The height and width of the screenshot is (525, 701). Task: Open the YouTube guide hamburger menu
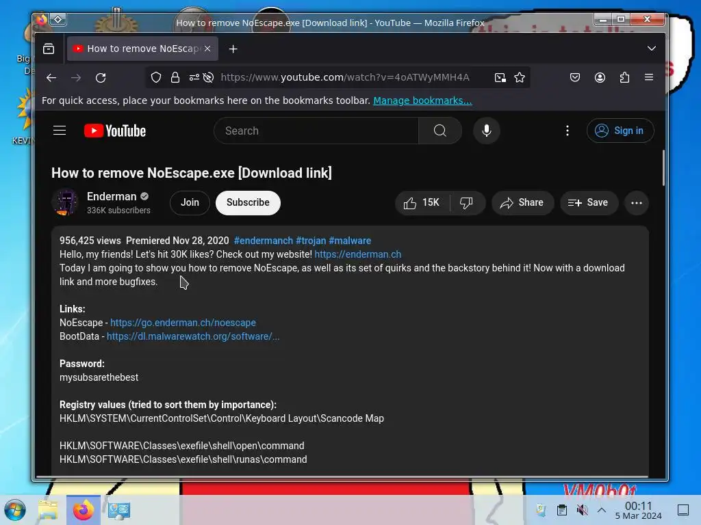(x=60, y=131)
